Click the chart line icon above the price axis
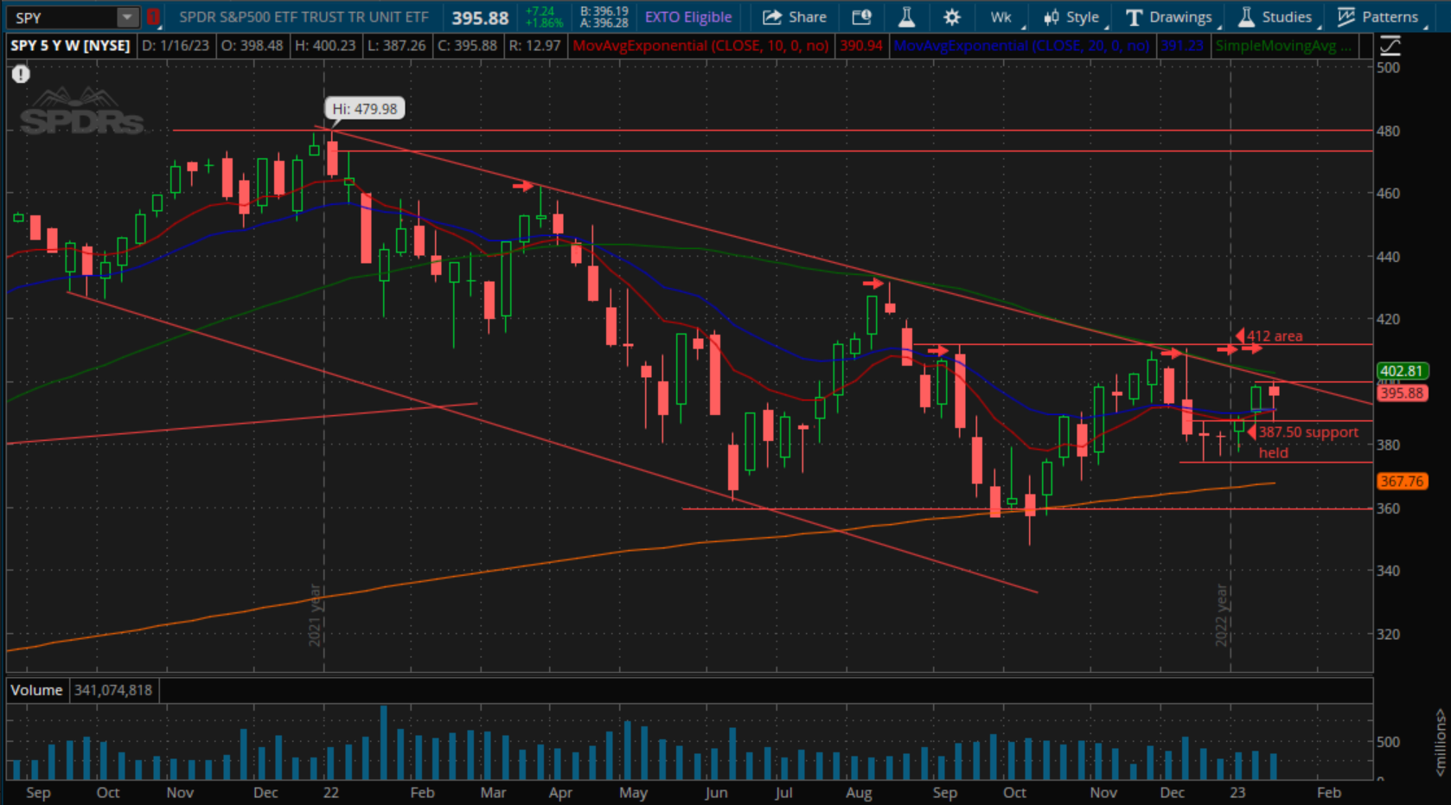 click(1390, 46)
